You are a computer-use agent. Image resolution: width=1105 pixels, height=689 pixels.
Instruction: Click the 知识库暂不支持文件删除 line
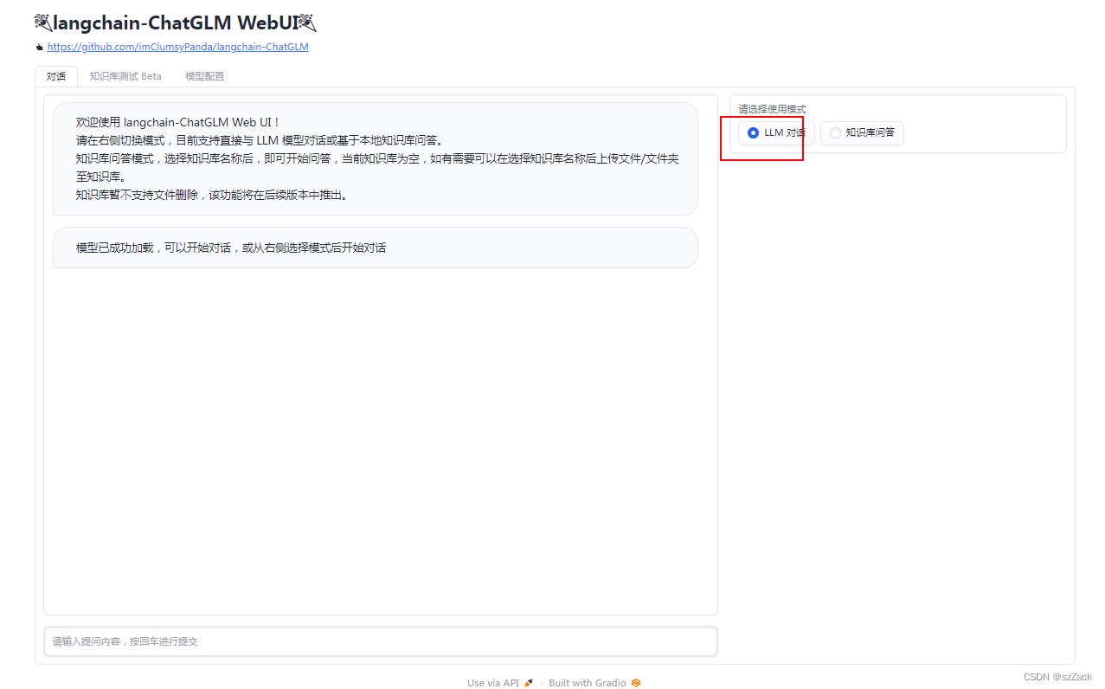coord(212,195)
